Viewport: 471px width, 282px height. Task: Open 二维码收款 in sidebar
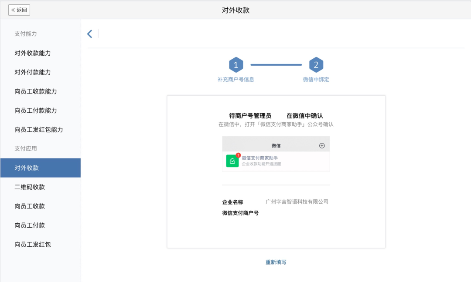point(30,187)
